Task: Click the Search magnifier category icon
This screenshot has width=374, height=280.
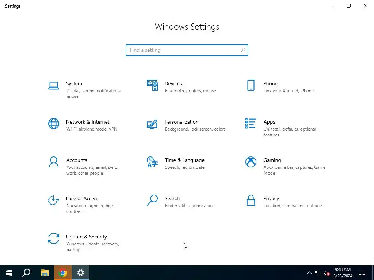Action: coord(152,200)
